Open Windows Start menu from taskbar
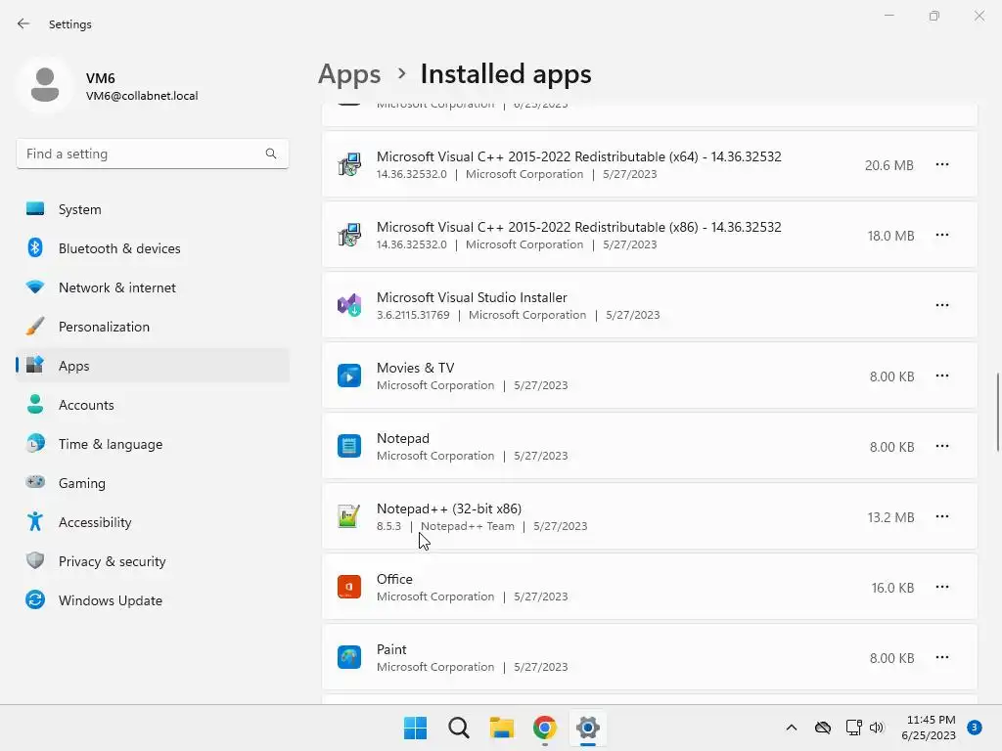Image resolution: width=1002 pixels, height=751 pixels. 415,728
